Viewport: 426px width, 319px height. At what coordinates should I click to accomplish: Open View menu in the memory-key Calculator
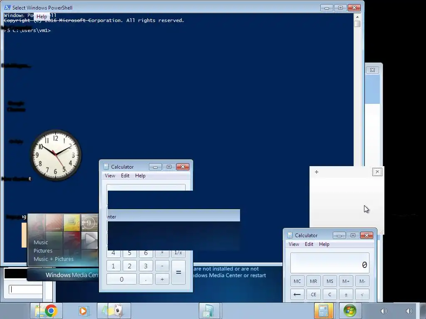294,244
